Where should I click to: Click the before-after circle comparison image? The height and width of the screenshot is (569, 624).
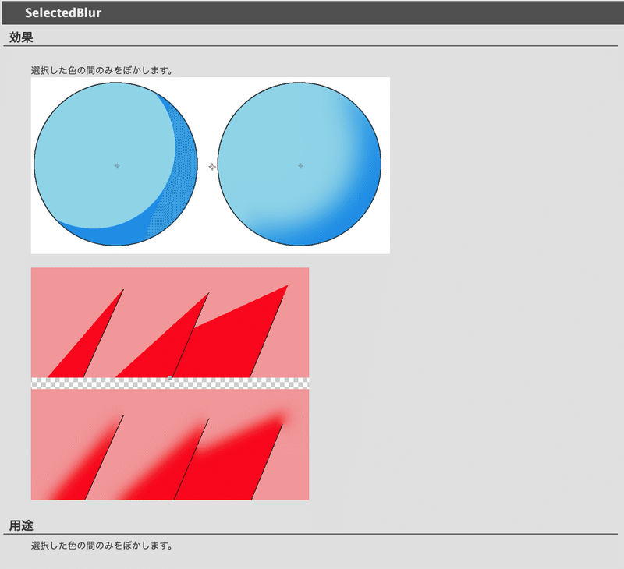208,164
